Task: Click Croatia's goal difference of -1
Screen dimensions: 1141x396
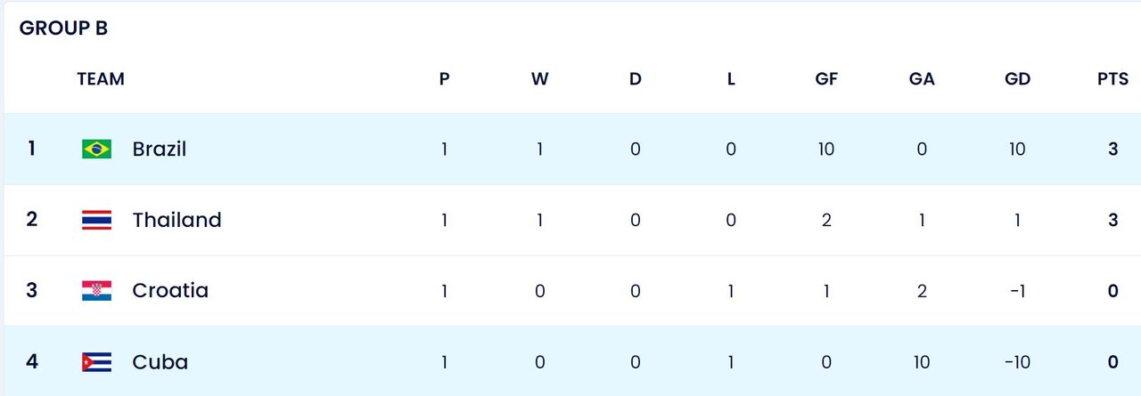Action: click(1017, 291)
